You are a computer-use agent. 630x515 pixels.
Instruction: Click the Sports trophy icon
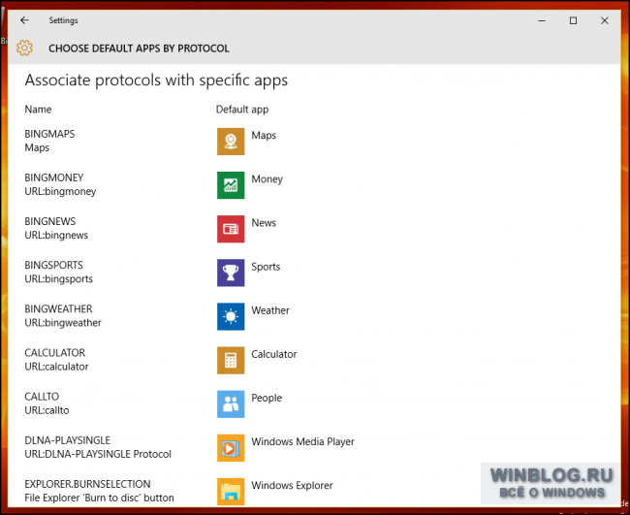coord(231,273)
